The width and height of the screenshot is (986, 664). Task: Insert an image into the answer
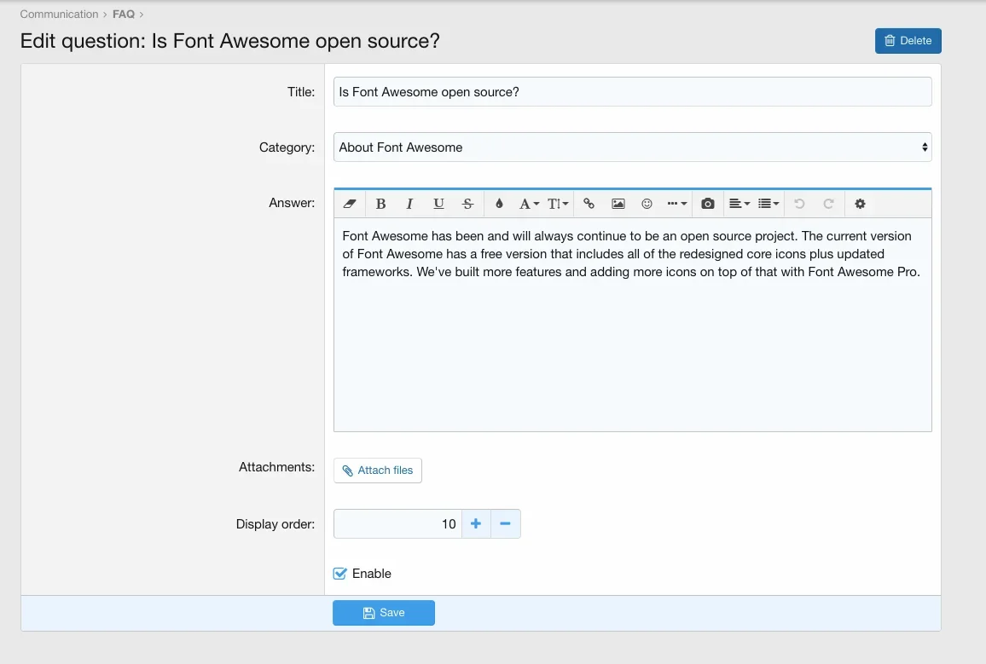[618, 204]
